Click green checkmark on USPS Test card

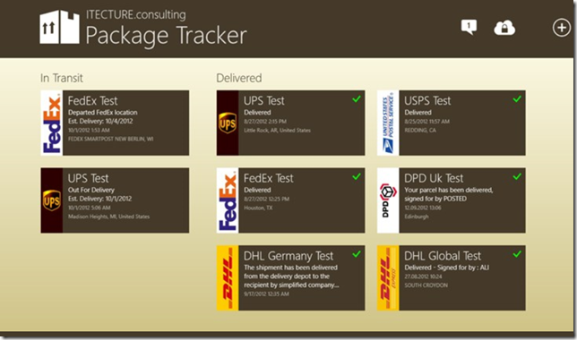coord(517,99)
